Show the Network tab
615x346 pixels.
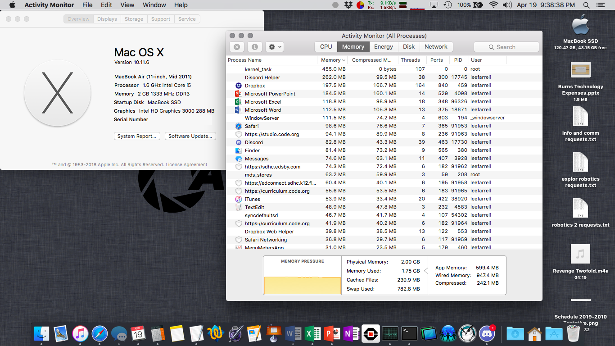(436, 47)
